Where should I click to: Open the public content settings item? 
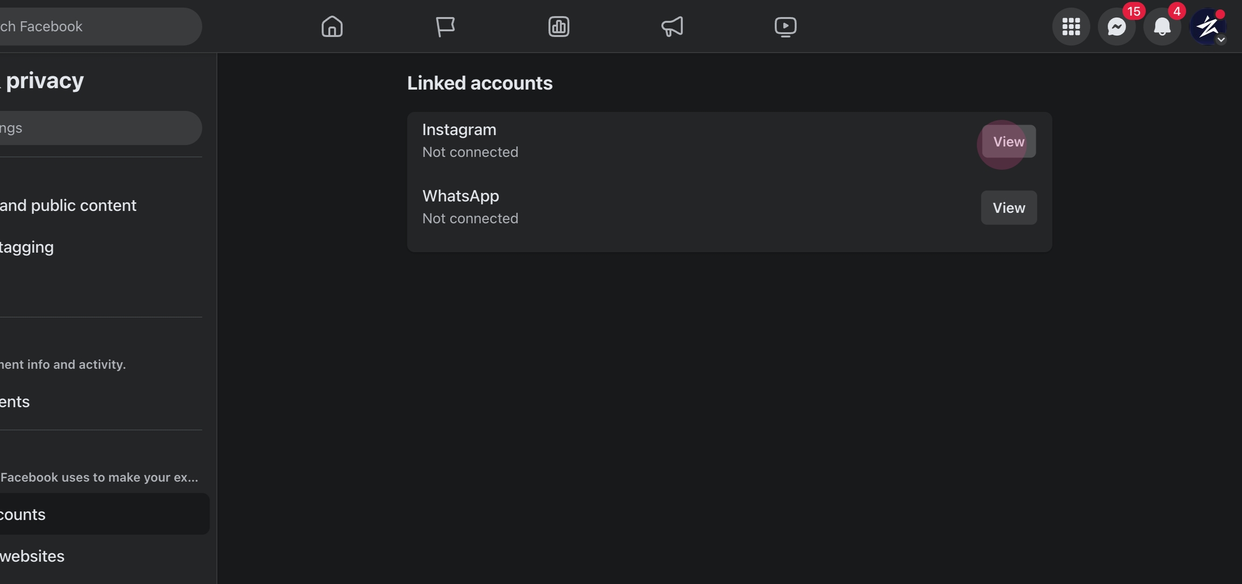(69, 205)
